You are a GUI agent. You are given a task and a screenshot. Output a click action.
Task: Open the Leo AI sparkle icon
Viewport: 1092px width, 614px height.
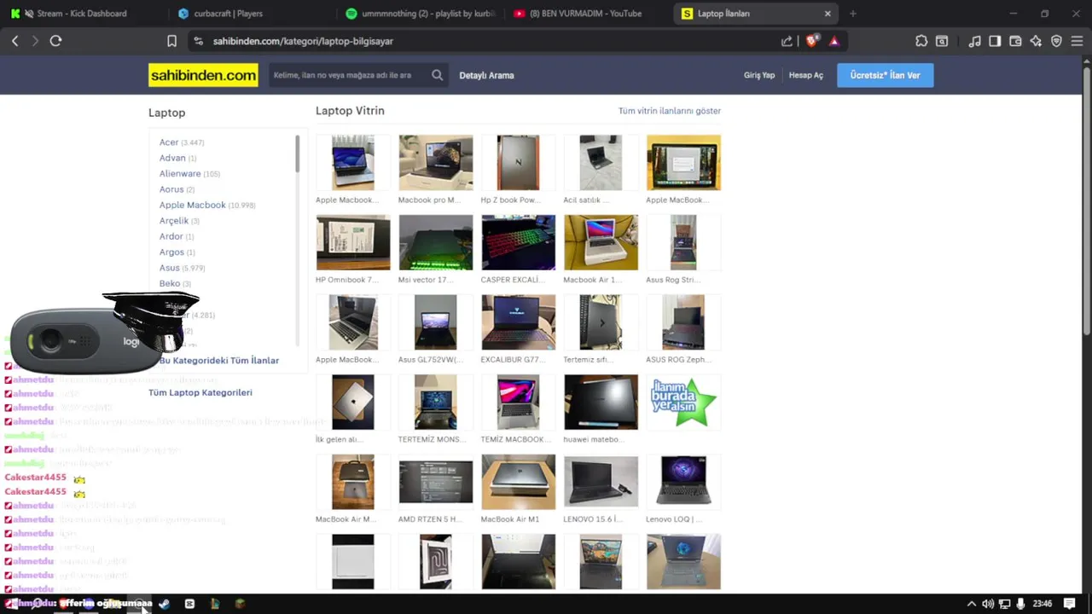pos(1036,41)
